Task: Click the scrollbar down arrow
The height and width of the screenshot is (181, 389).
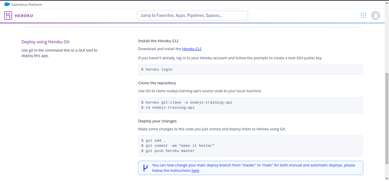Action: click(387, 178)
